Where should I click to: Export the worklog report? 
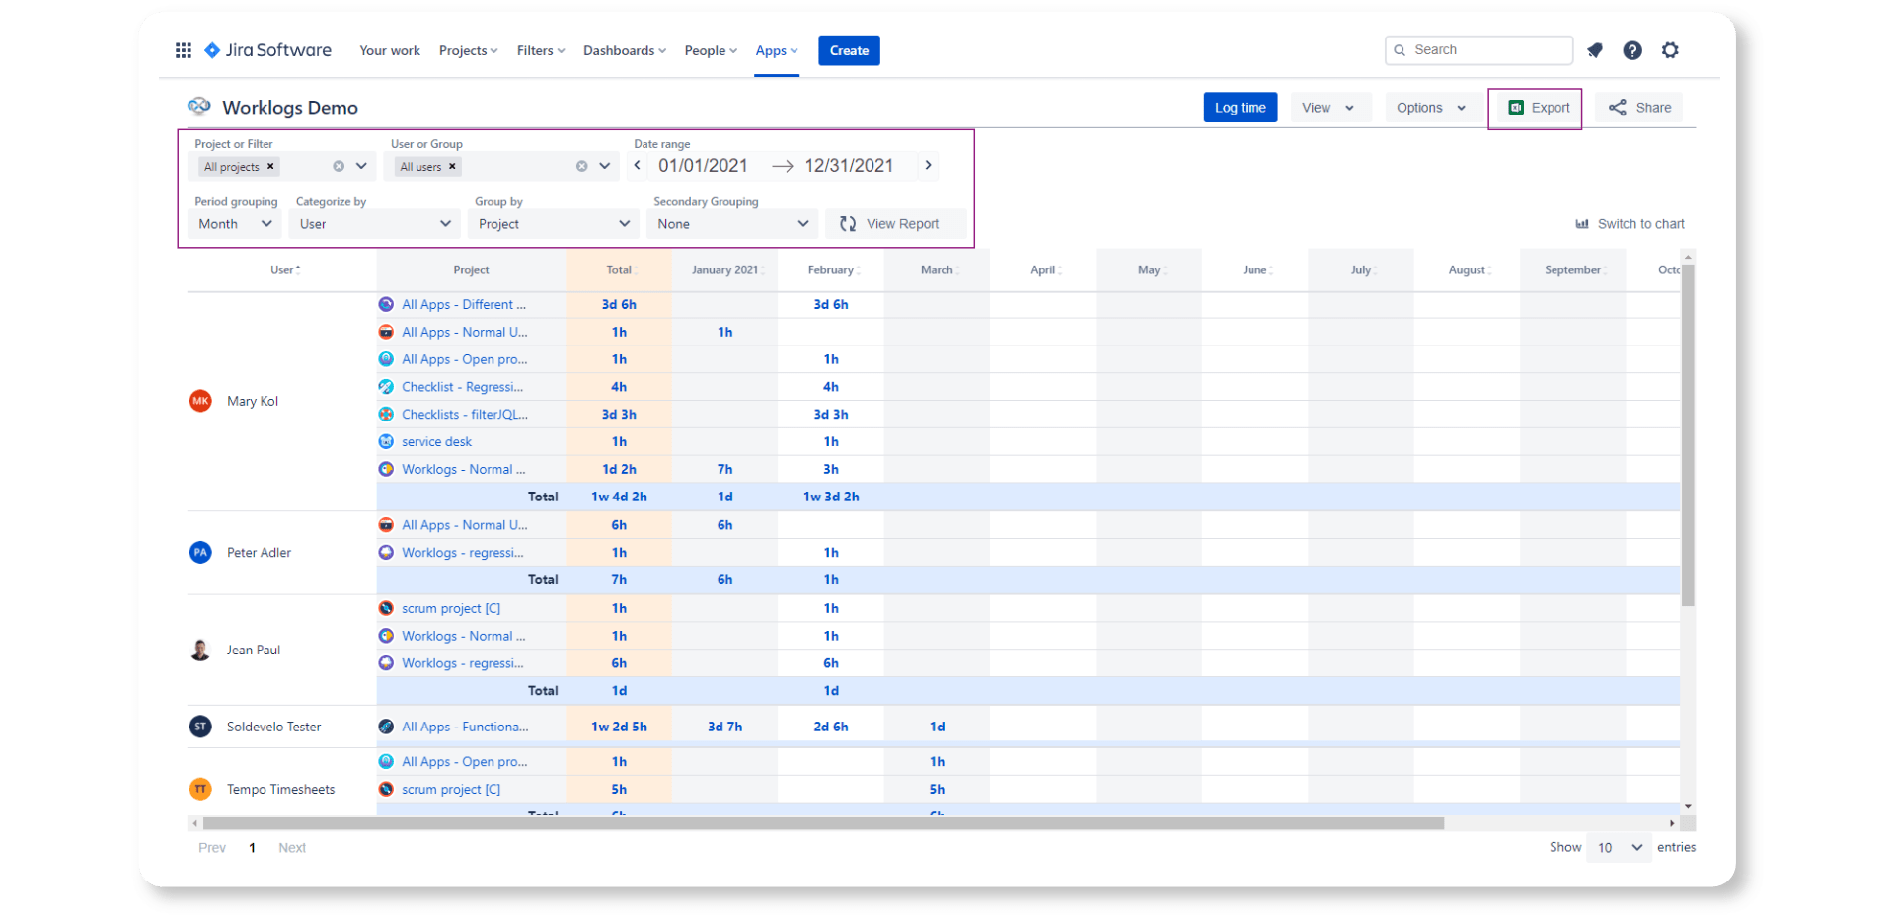[x=1536, y=108]
